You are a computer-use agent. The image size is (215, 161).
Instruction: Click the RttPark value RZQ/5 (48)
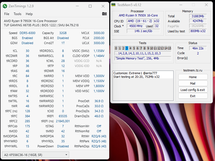99,141
